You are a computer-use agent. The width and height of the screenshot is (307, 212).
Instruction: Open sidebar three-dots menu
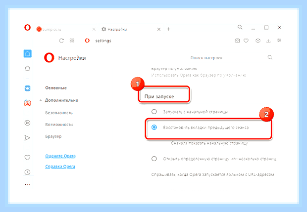28,184
